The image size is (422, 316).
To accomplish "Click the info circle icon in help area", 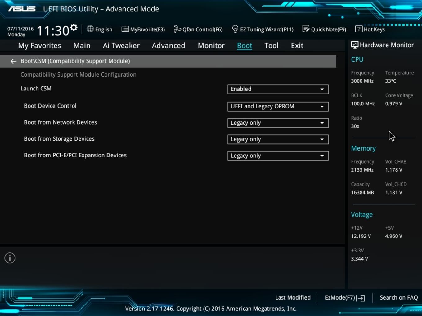I will (10, 258).
